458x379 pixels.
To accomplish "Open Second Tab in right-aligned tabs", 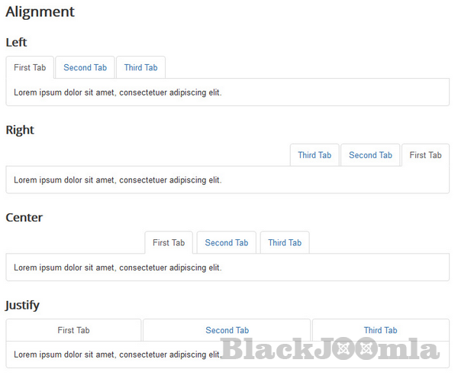I will [370, 155].
